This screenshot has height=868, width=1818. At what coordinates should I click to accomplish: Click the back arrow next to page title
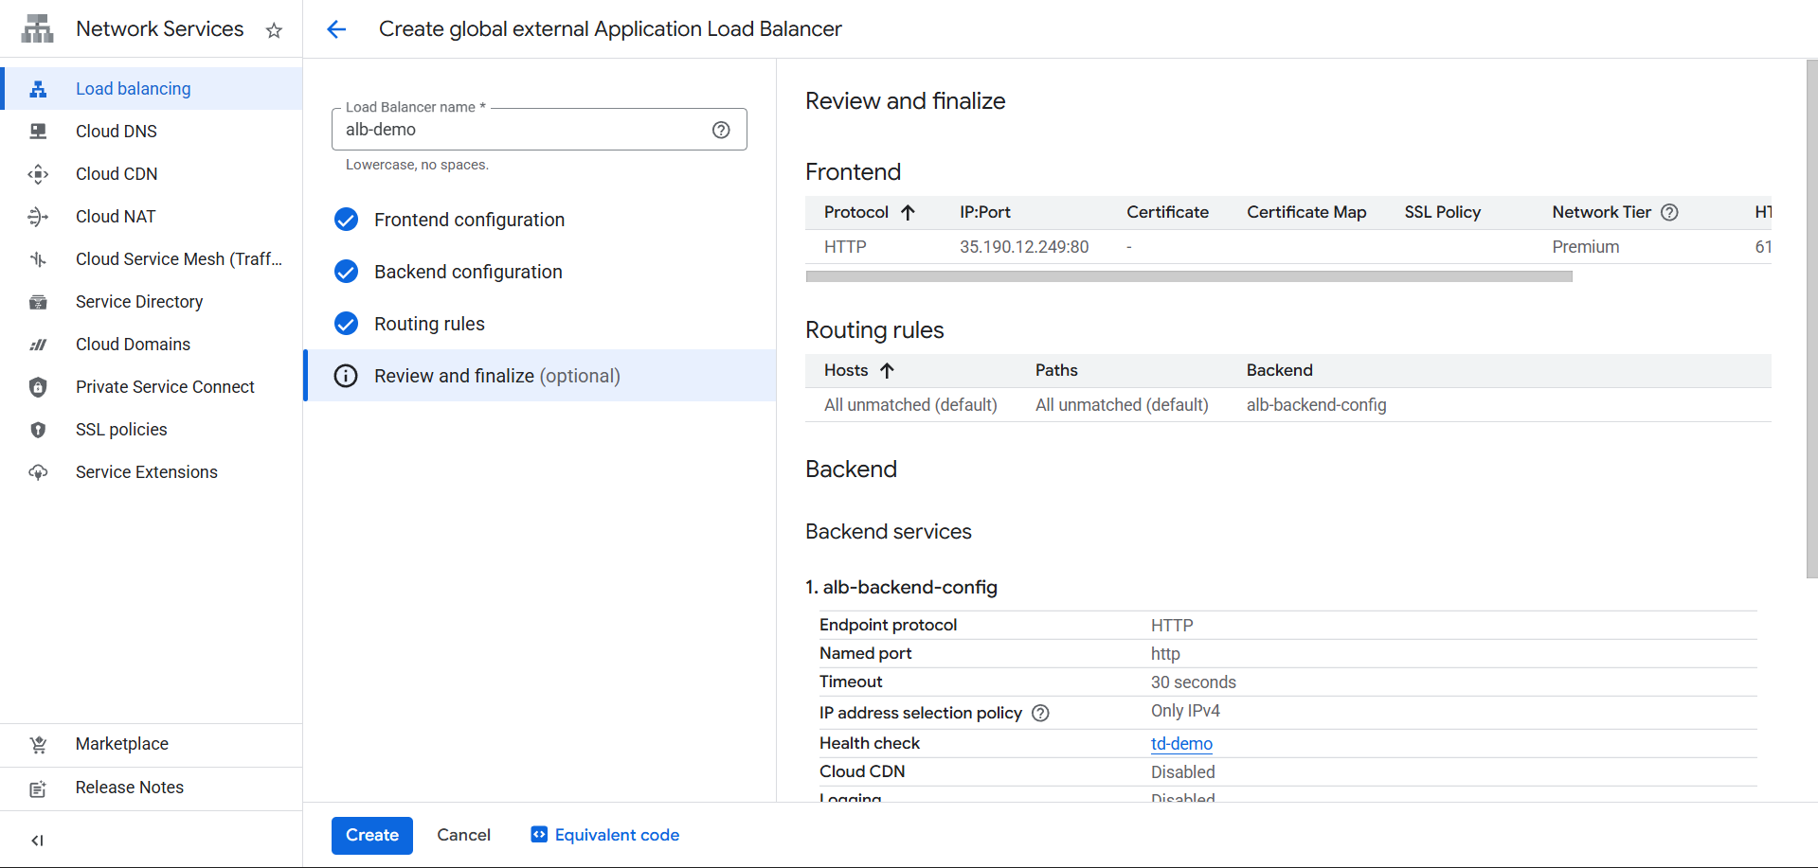[x=336, y=29]
